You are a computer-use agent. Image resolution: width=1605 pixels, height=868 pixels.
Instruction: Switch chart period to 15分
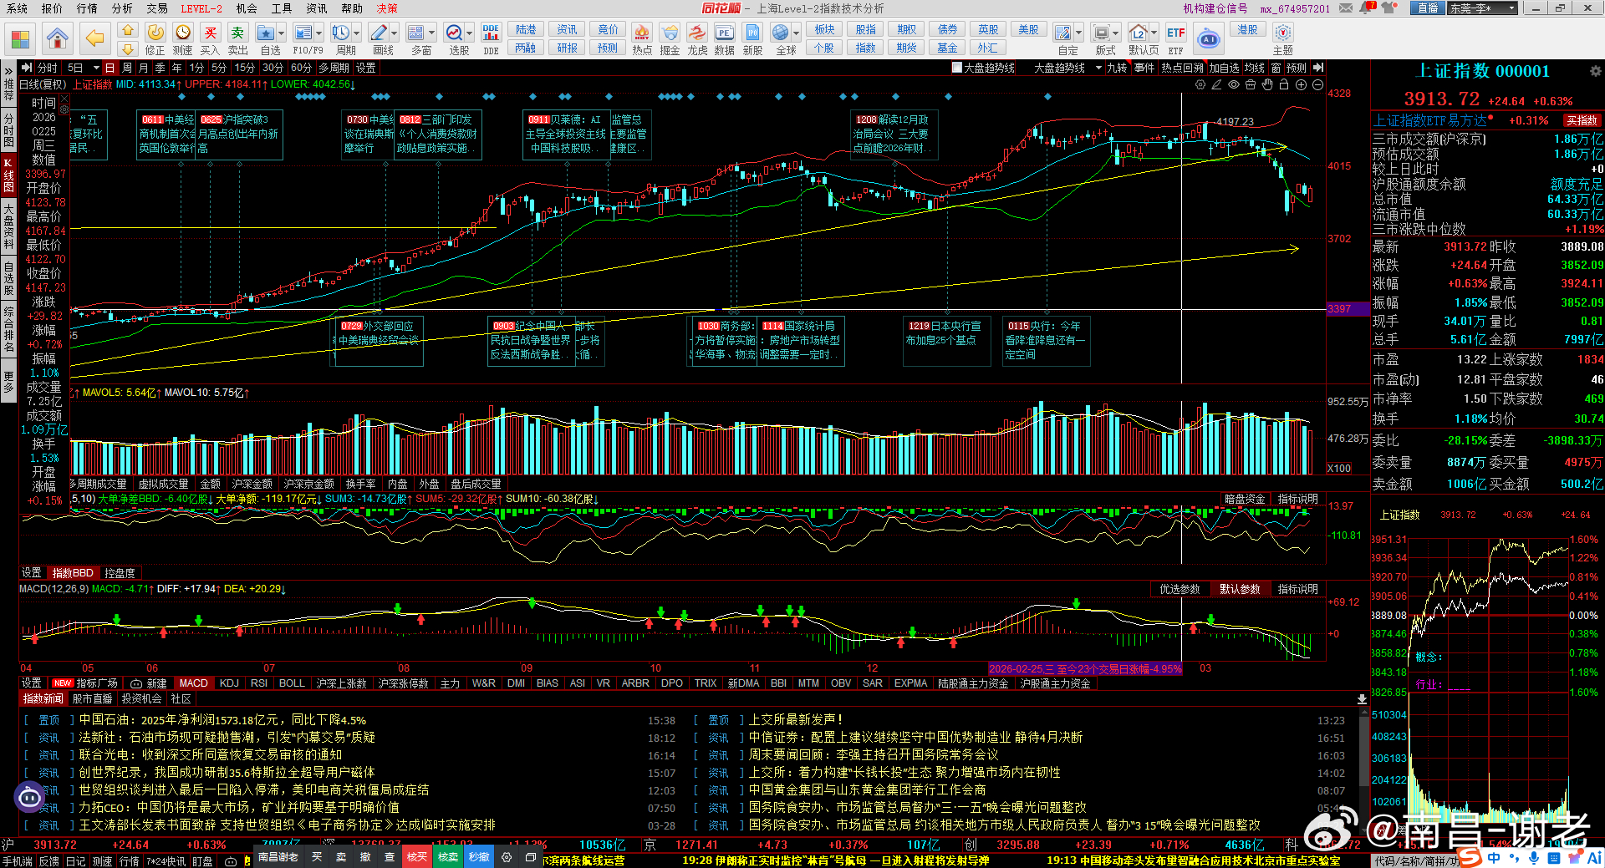(244, 68)
